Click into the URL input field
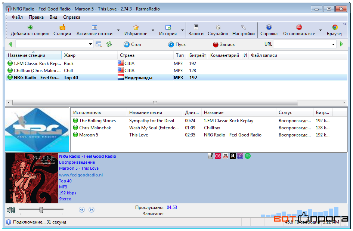The width and height of the screenshot is (353, 231). [302, 44]
